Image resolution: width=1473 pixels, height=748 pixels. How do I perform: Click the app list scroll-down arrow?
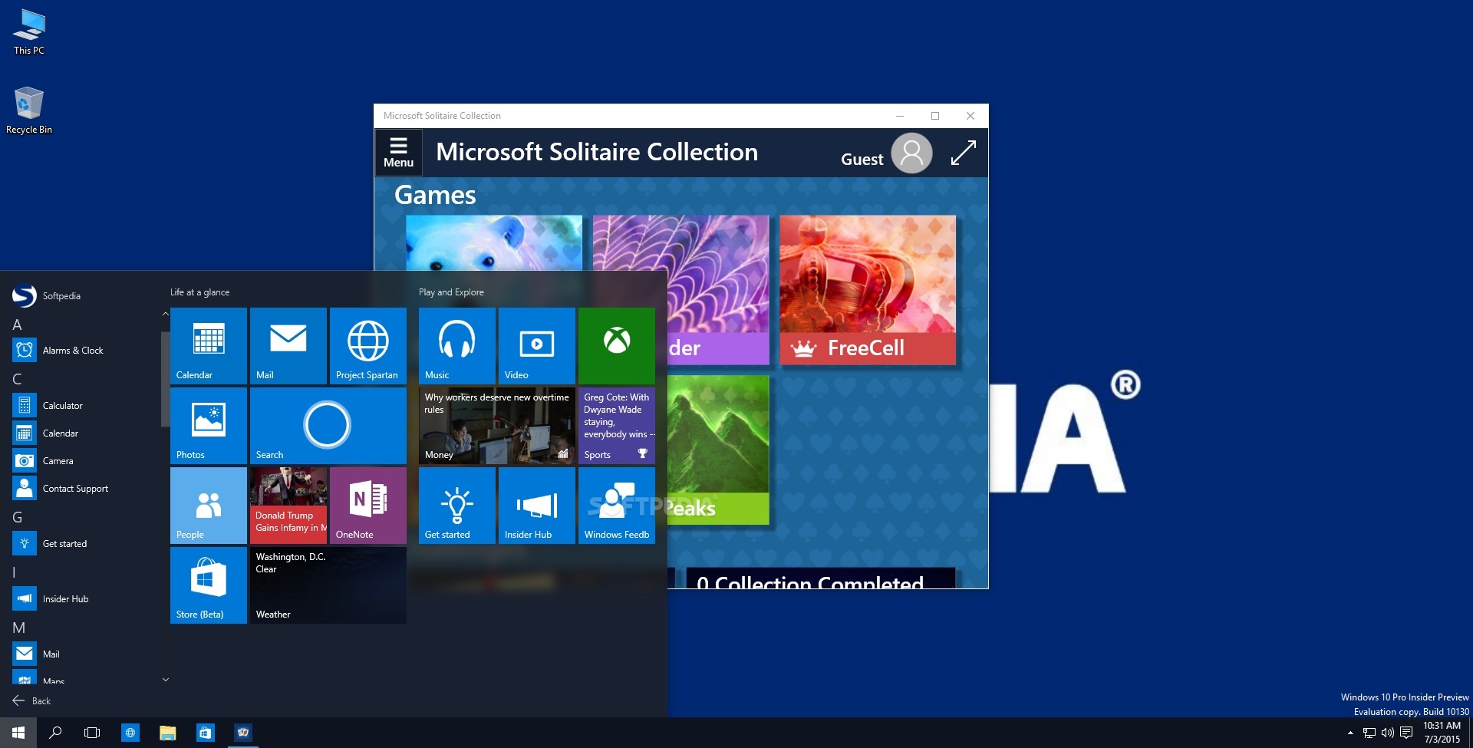point(166,680)
